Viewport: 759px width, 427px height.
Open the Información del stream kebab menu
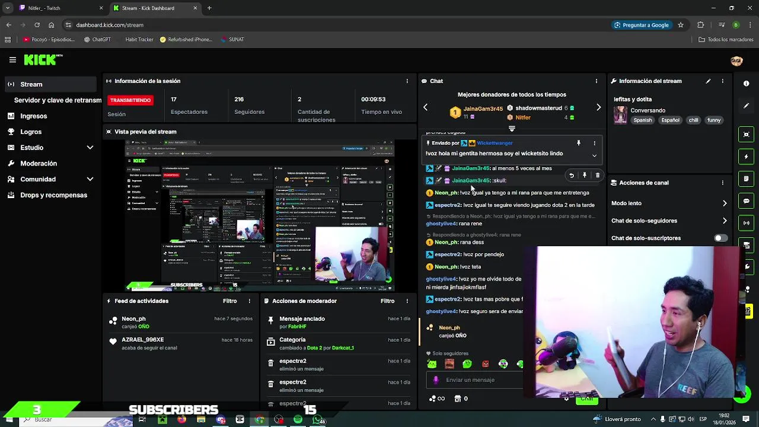point(722,81)
